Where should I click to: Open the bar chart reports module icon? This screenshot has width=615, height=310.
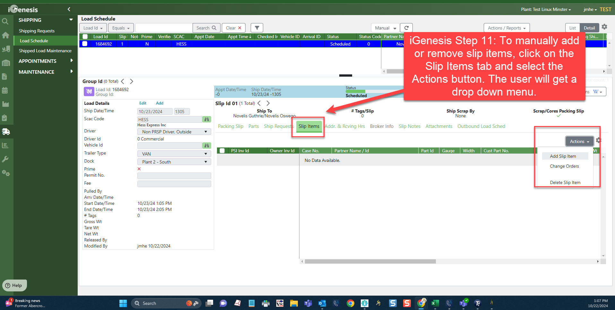pos(5,145)
